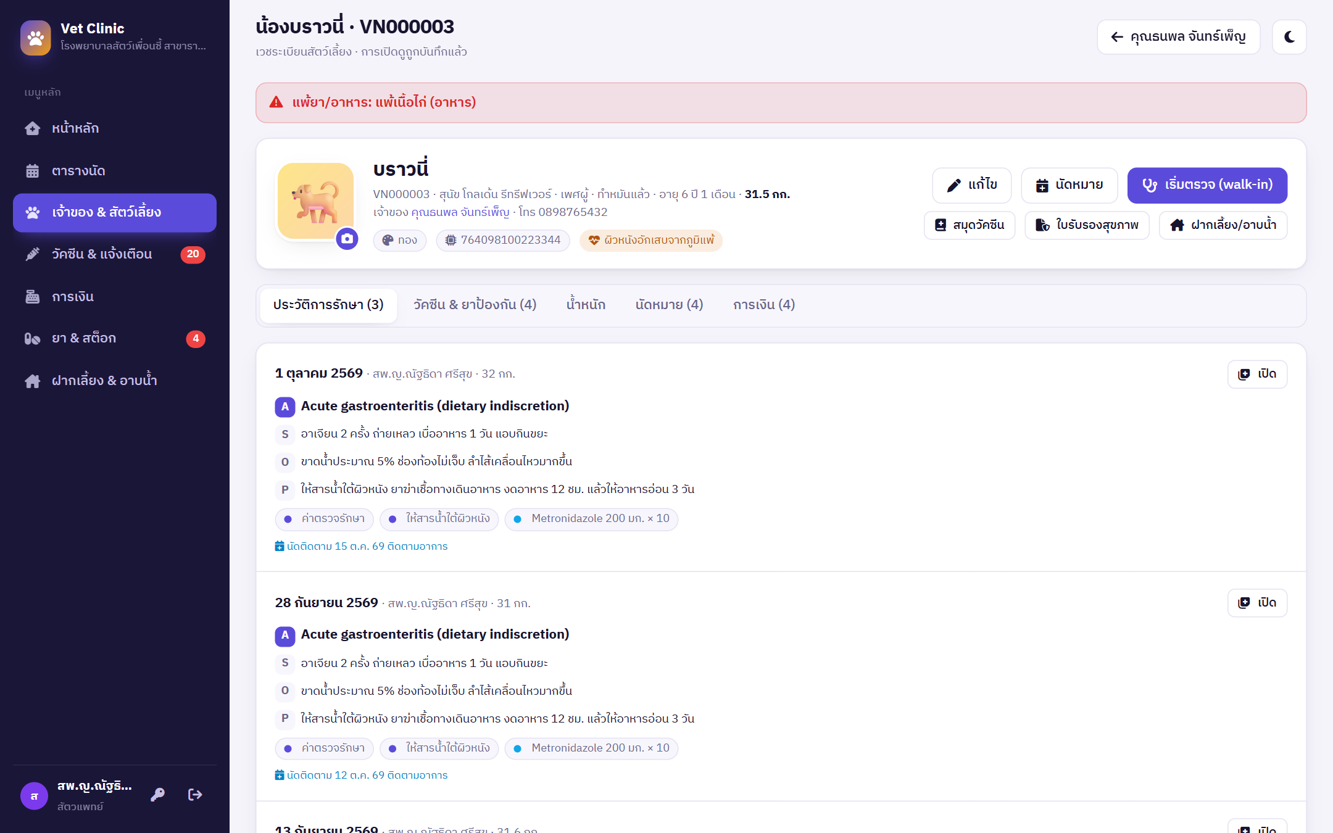Click user avatar ส in sidebar footer
The image size is (1333, 833).
34,795
